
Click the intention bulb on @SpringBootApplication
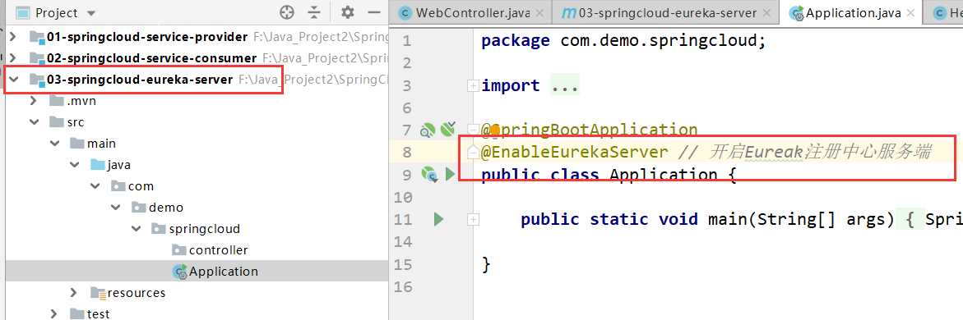(x=494, y=130)
